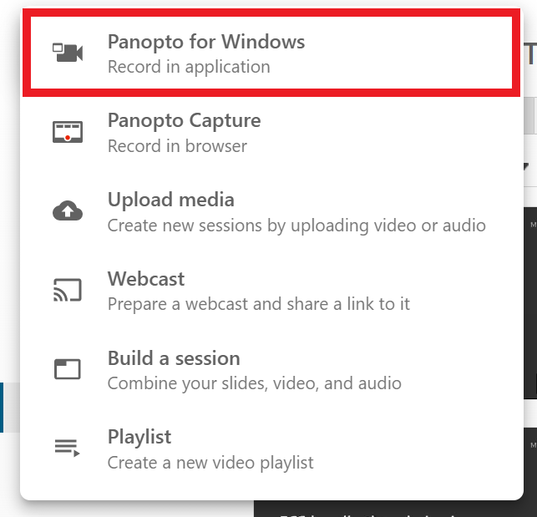537x517 pixels.
Task: Click the Panopto Capture browser record icon
Action: pos(68,132)
